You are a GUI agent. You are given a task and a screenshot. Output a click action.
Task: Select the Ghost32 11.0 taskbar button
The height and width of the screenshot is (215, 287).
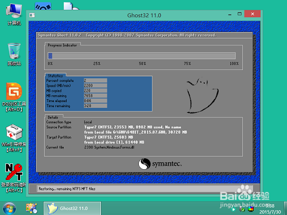72,208
